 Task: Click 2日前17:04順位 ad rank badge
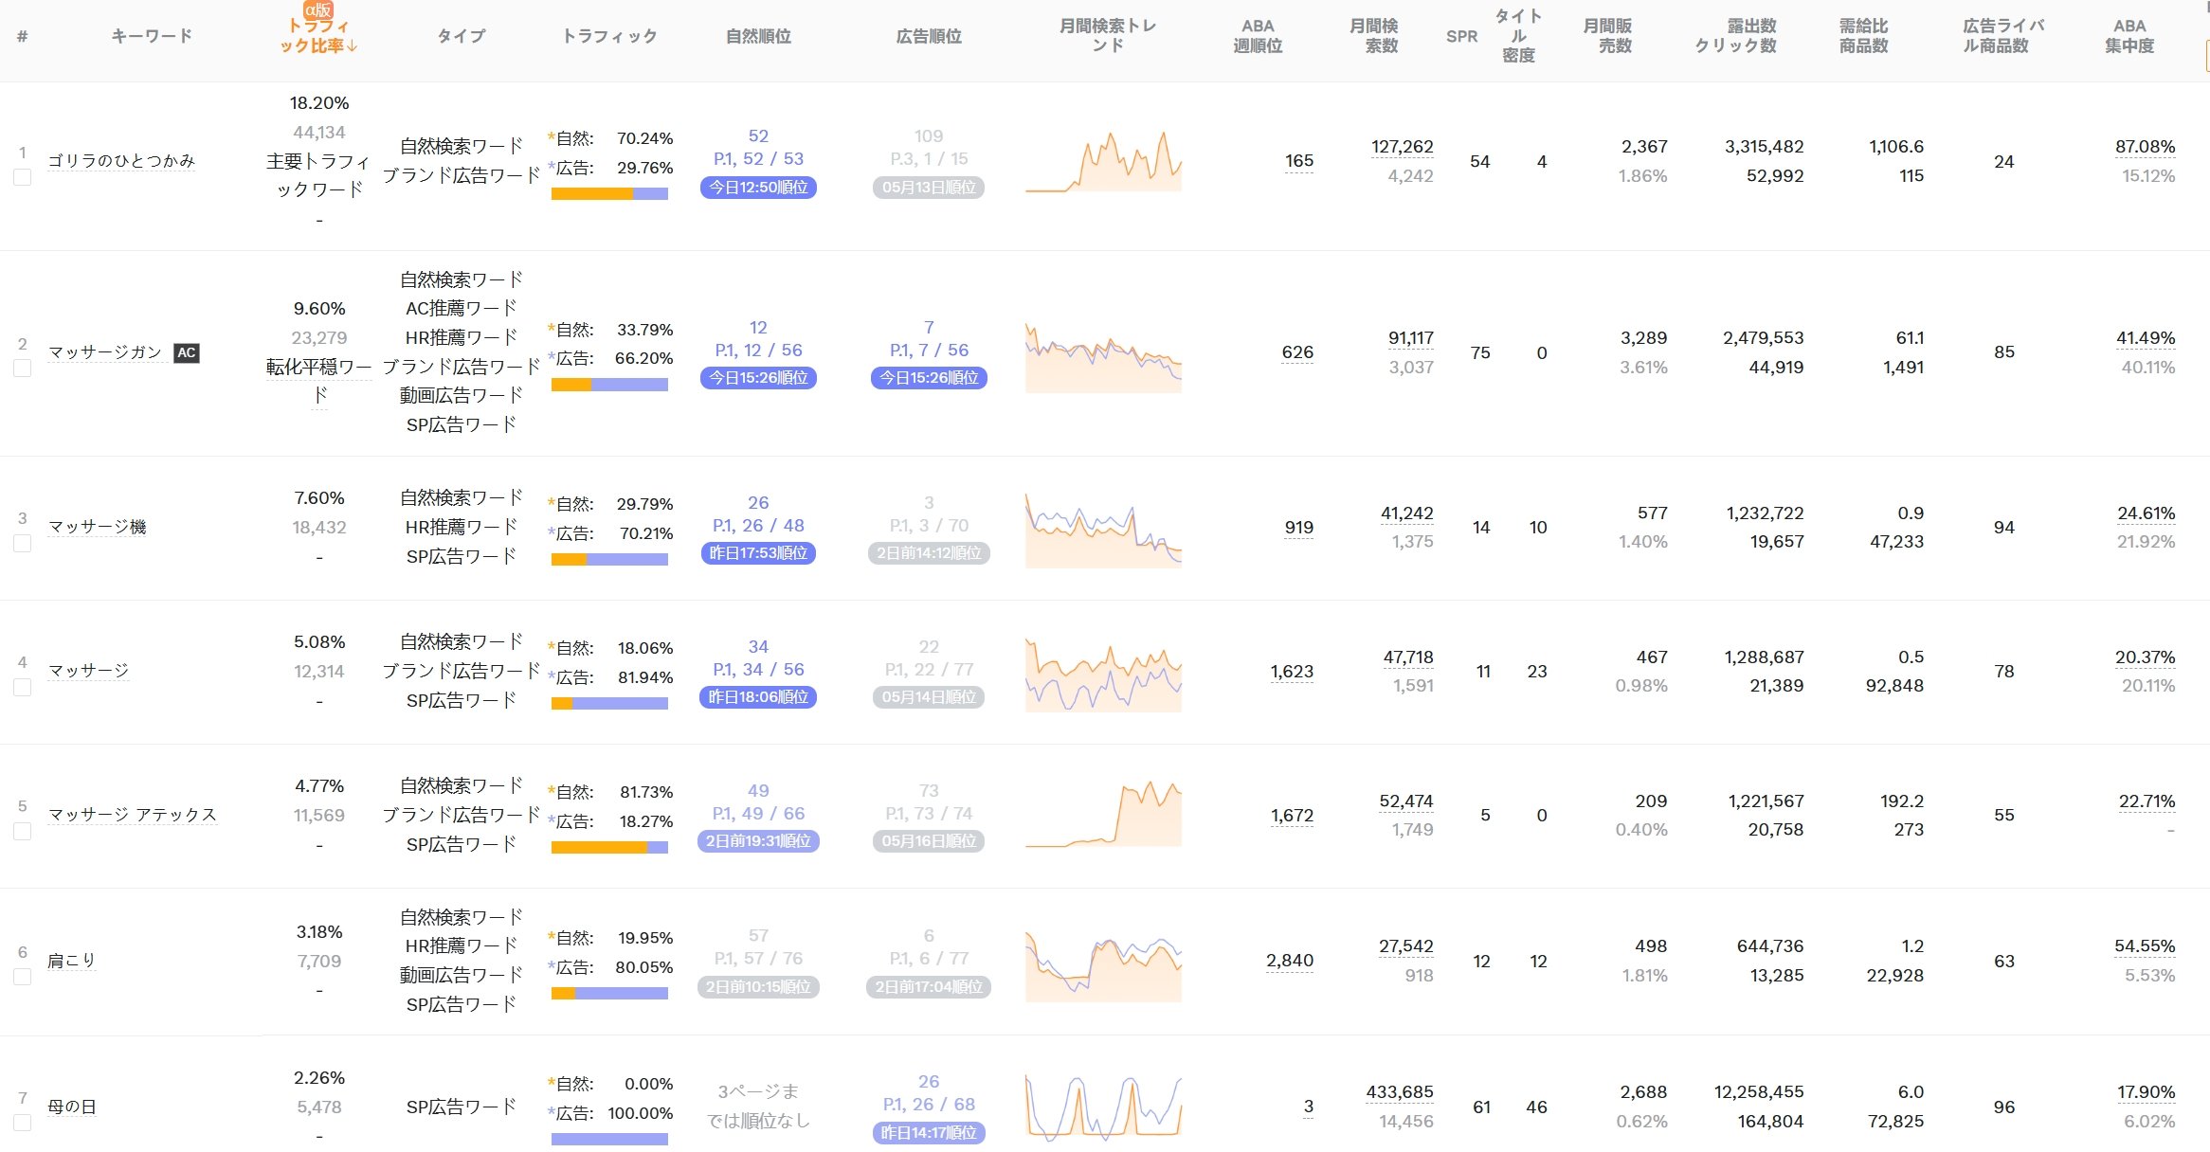(x=929, y=987)
